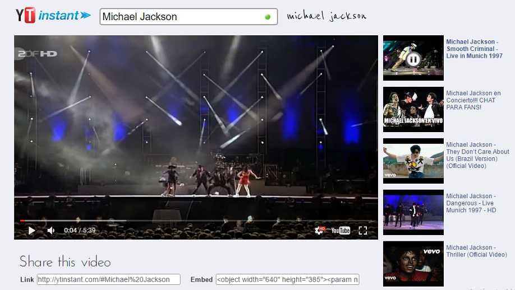The height and width of the screenshot is (290, 515).
Task: Open the 'Smooth Criminal - Live in Munich 1997' link
Action: pyautogui.click(x=474, y=49)
